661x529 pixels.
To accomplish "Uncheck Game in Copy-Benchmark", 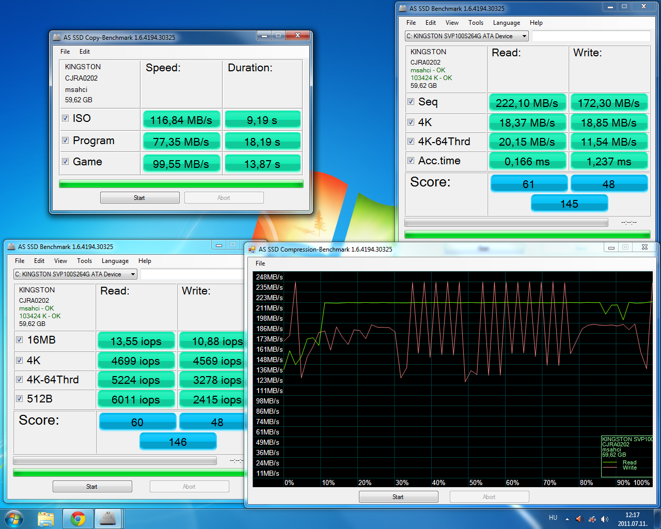I will (x=66, y=161).
